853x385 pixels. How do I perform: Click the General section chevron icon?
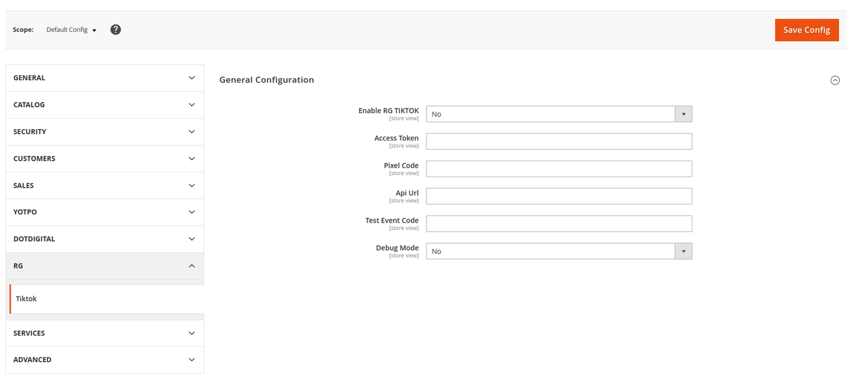192,78
